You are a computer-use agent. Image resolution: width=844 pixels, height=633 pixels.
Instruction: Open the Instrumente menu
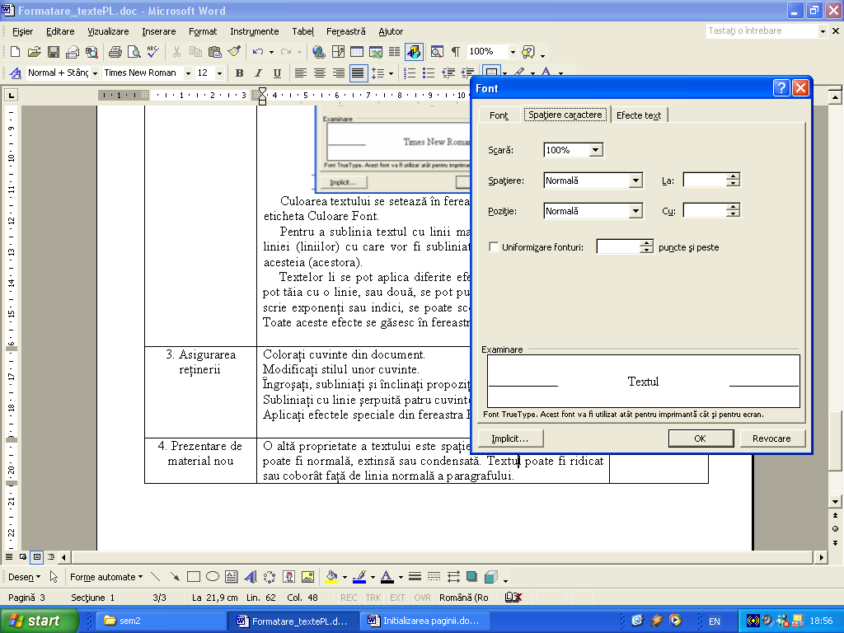click(255, 31)
